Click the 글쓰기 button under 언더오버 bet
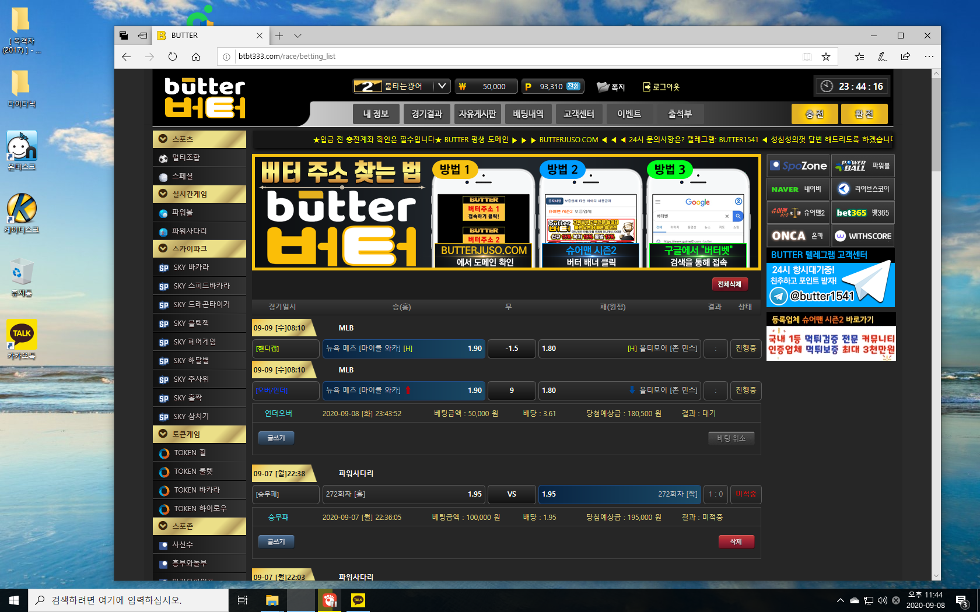Screen dimensions: 980x612 [276, 438]
